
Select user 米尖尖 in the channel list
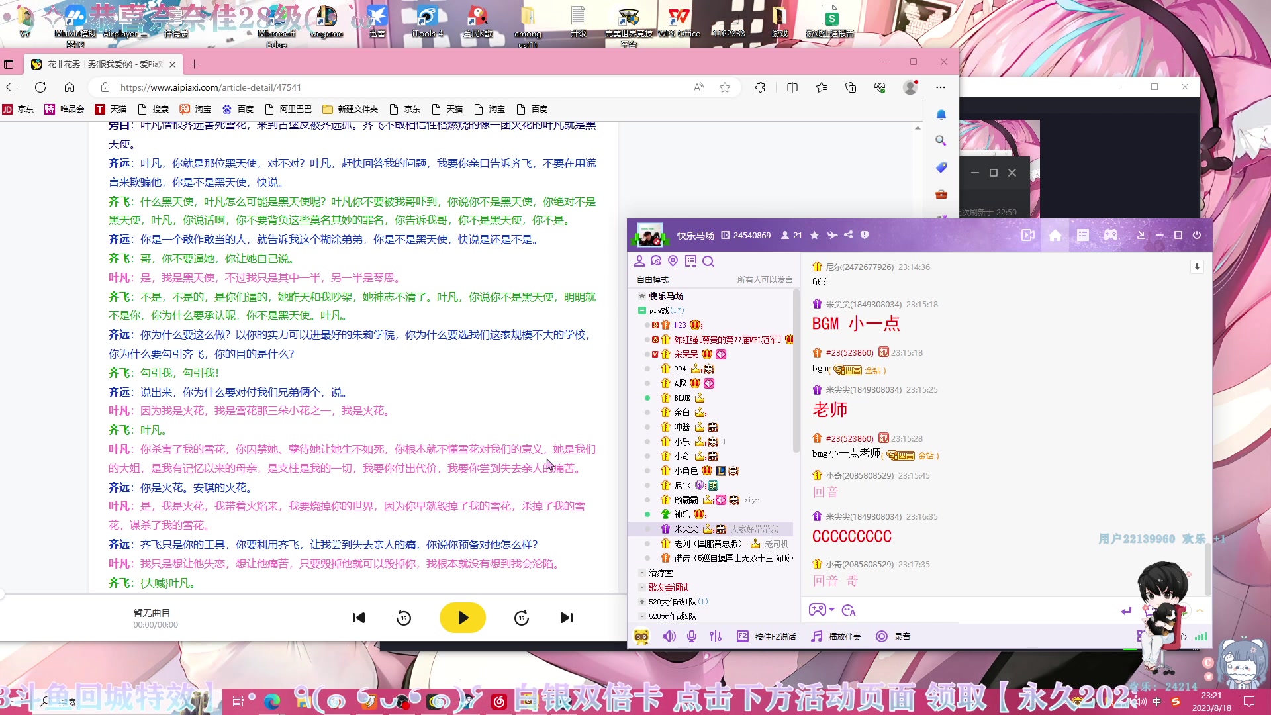point(710,529)
